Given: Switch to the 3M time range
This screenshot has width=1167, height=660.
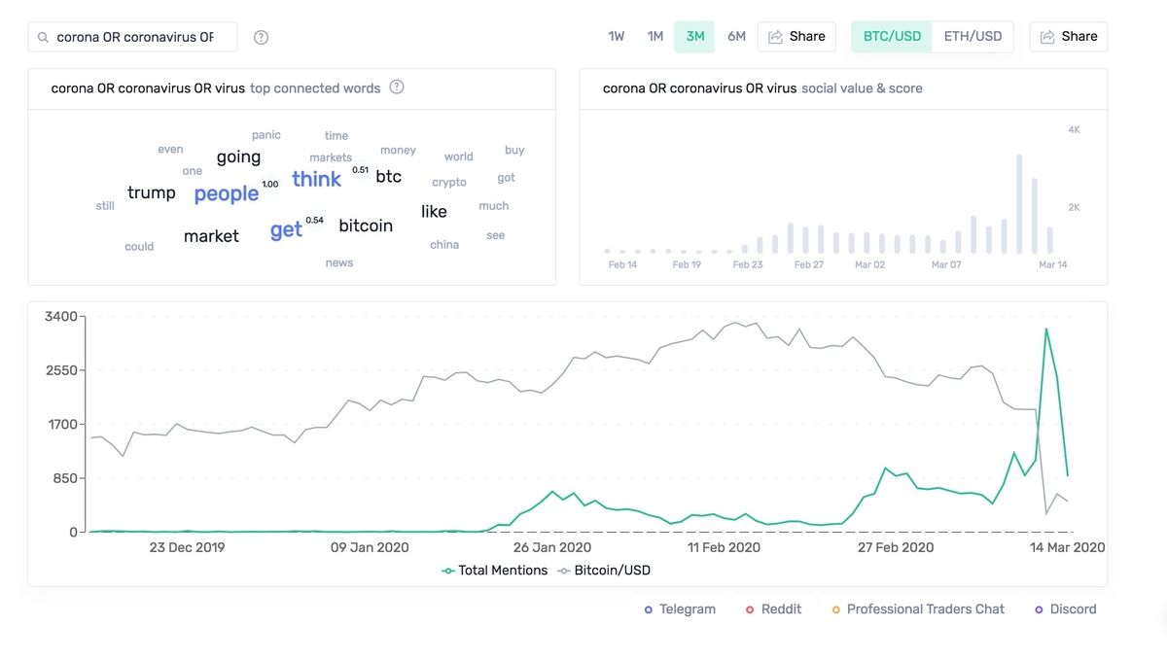Looking at the screenshot, I should click(x=694, y=37).
